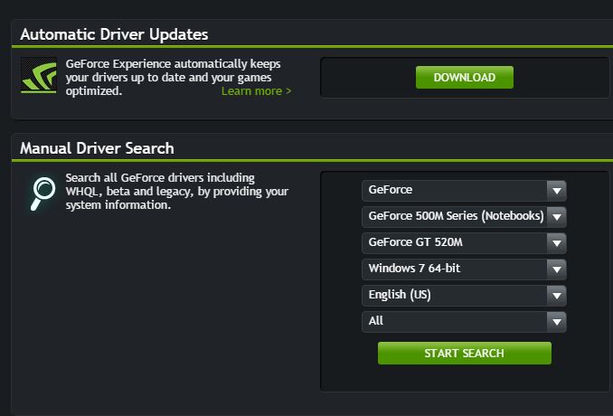Click the magnifying glass search icon
The width and height of the screenshot is (613, 416).
click(x=42, y=192)
